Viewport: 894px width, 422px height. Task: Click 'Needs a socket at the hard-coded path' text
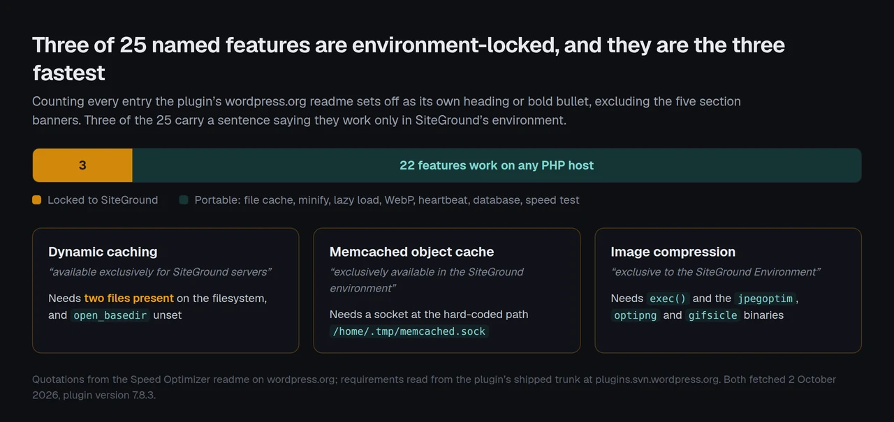pyautogui.click(x=429, y=315)
